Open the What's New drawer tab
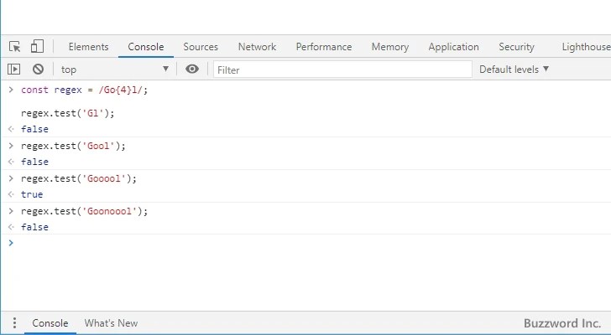611x335 pixels. coord(111,323)
